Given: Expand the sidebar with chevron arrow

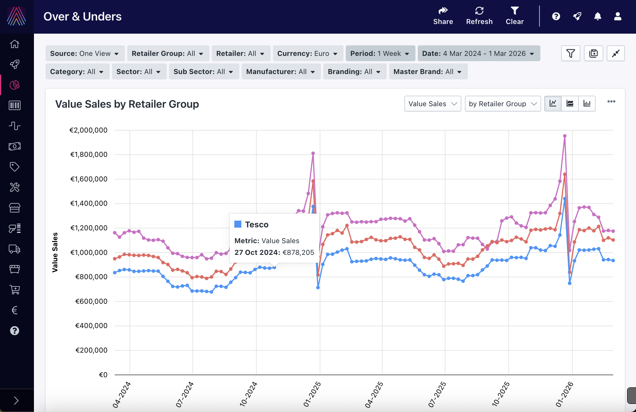Looking at the screenshot, I should tap(16, 400).
